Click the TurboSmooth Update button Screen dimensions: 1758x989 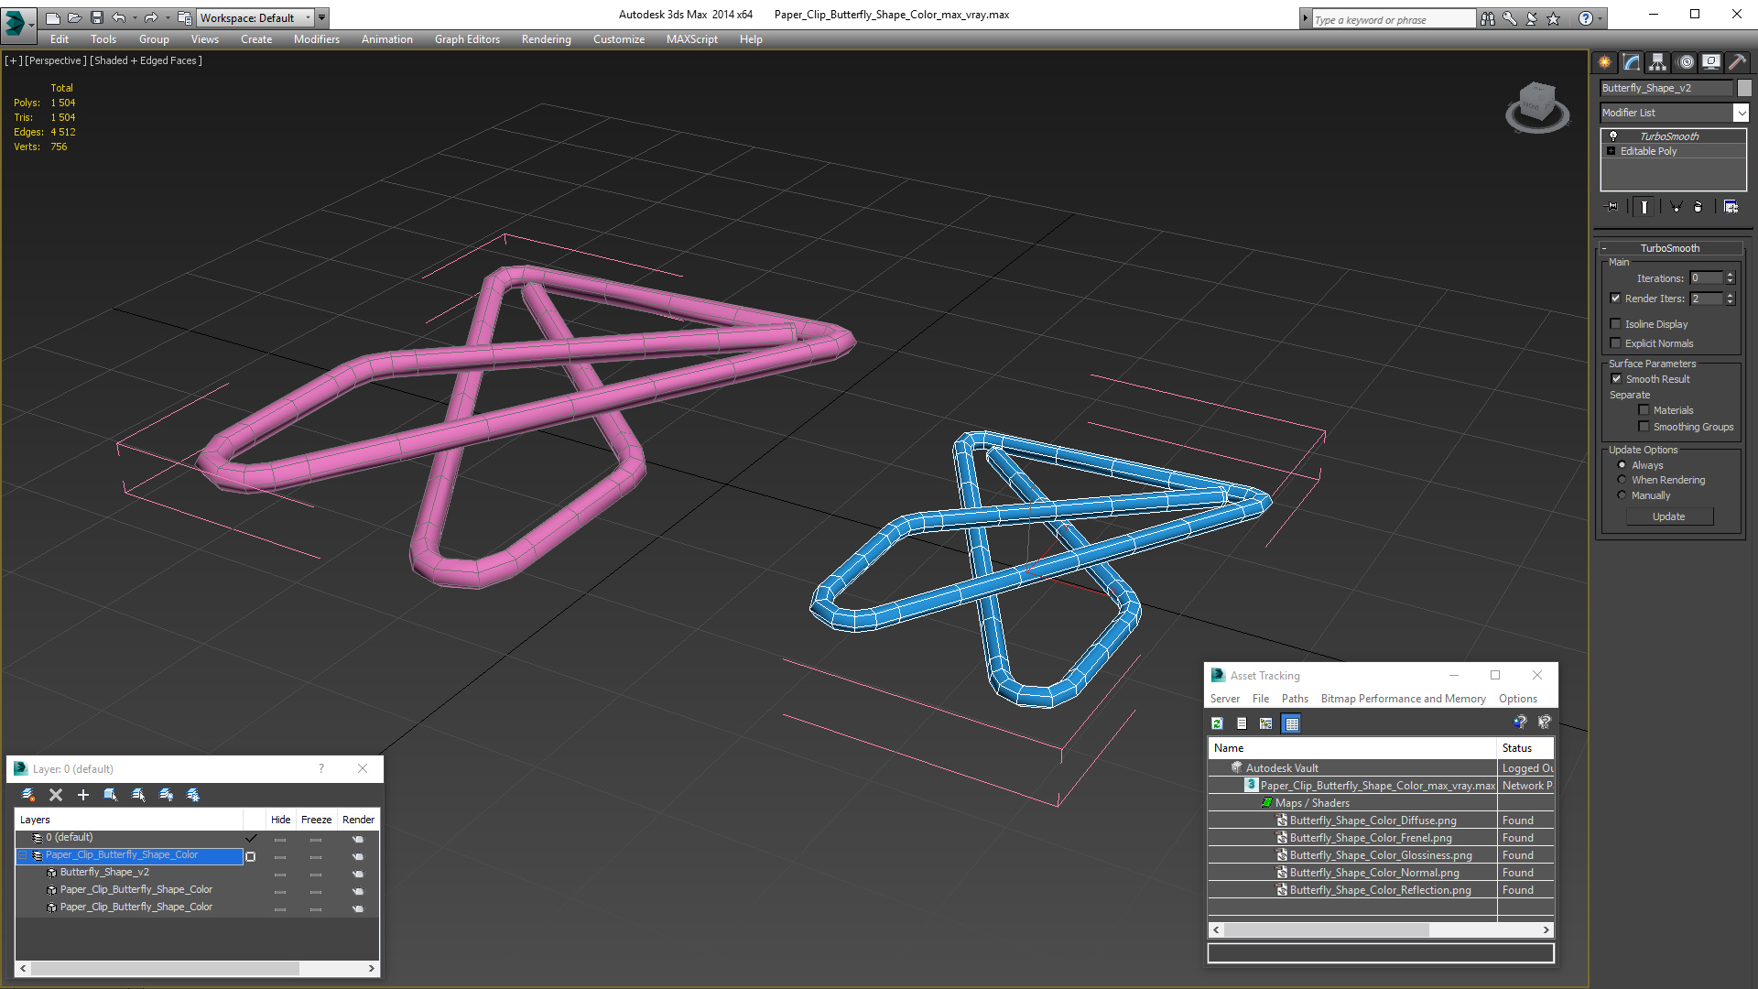(x=1669, y=516)
